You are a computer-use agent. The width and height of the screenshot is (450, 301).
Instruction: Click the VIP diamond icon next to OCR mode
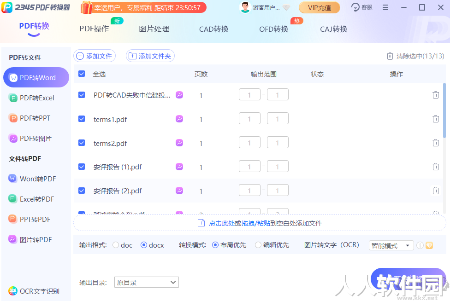click(x=429, y=245)
